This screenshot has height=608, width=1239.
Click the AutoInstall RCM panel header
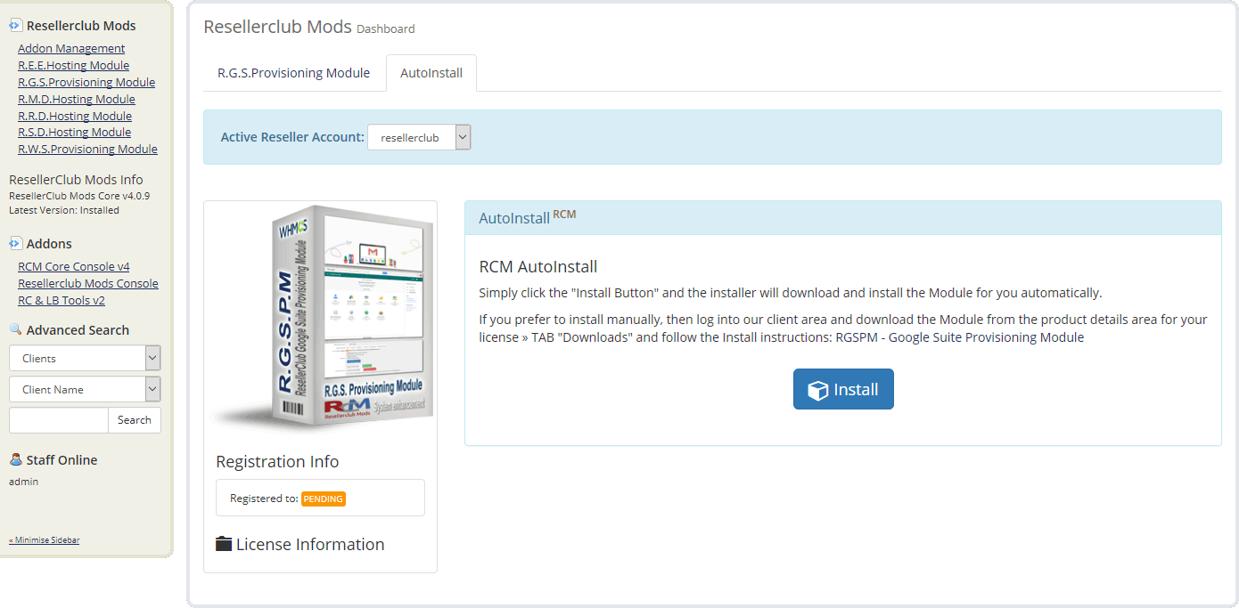coord(842,218)
